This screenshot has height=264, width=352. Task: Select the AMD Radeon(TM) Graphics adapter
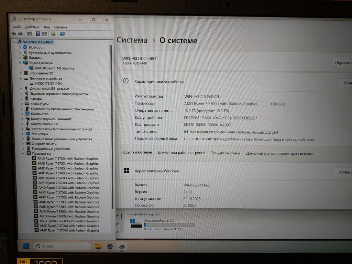pyautogui.click(x=54, y=68)
